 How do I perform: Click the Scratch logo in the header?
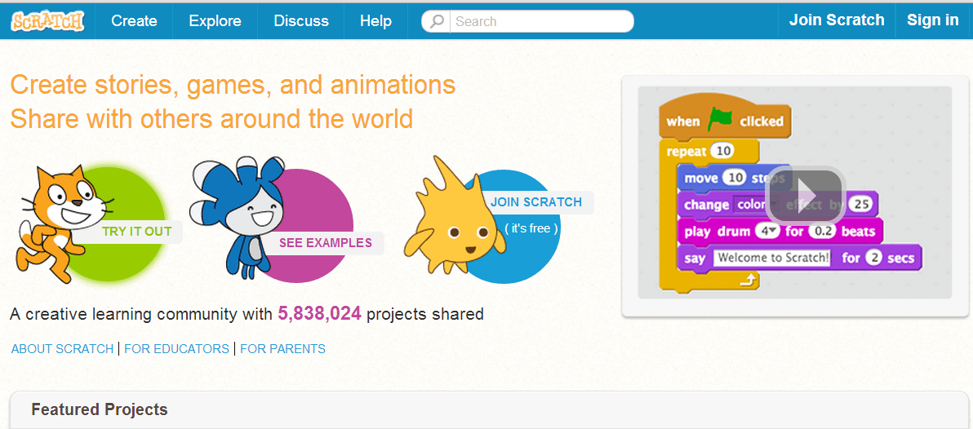[x=47, y=21]
